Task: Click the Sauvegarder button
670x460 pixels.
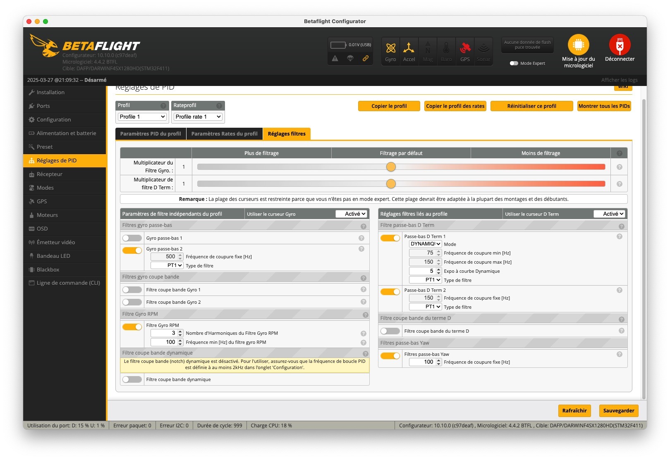Action: click(x=619, y=411)
